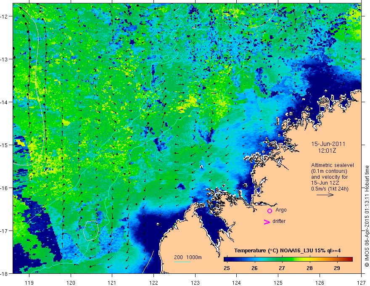Click the 26 value on temperature scale

coord(254,268)
